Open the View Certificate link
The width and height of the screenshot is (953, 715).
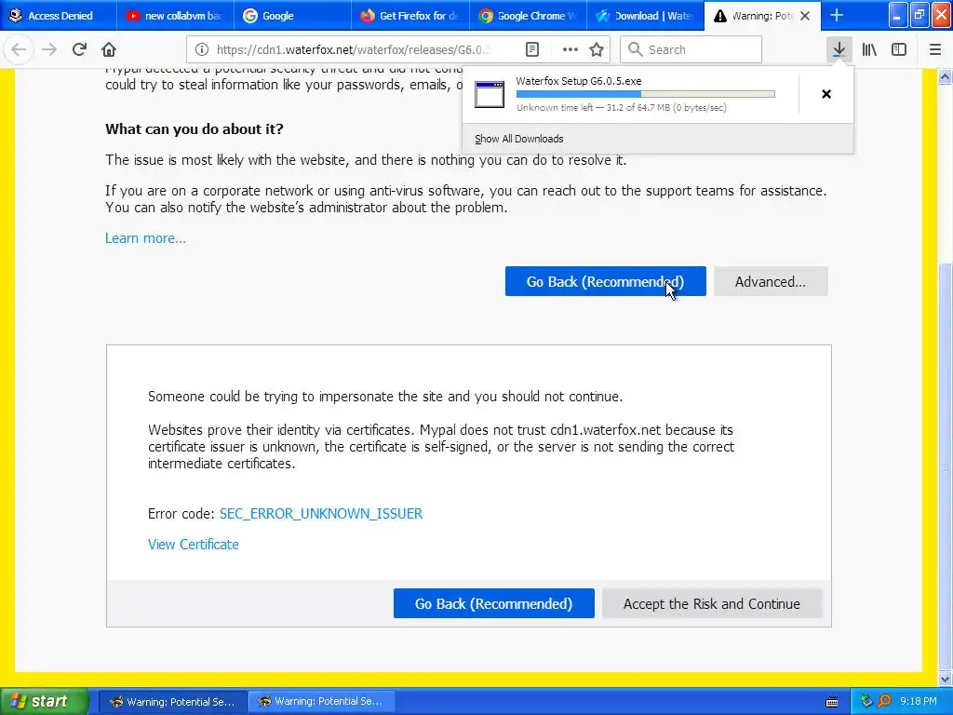pyautogui.click(x=194, y=545)
